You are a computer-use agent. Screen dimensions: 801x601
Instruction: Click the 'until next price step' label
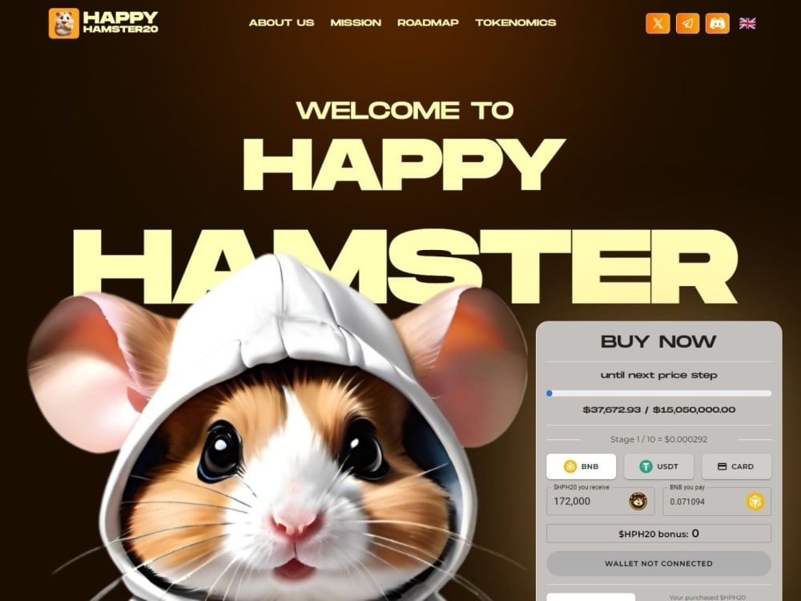659,375
